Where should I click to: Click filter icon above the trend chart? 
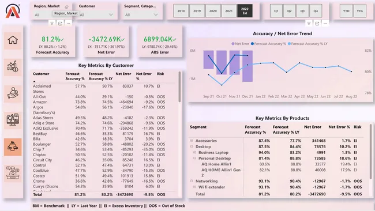tap(309, 23)
